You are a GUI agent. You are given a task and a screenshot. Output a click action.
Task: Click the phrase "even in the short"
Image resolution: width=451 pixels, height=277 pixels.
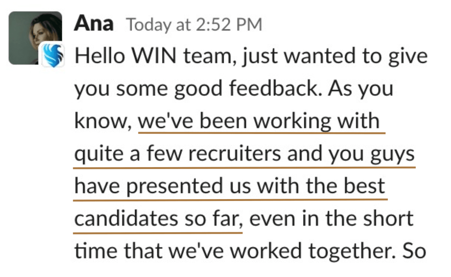331,219
